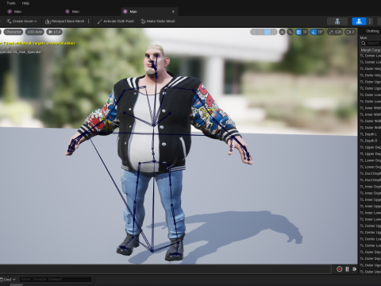Step the preview forward one frame

coord(354,269)
